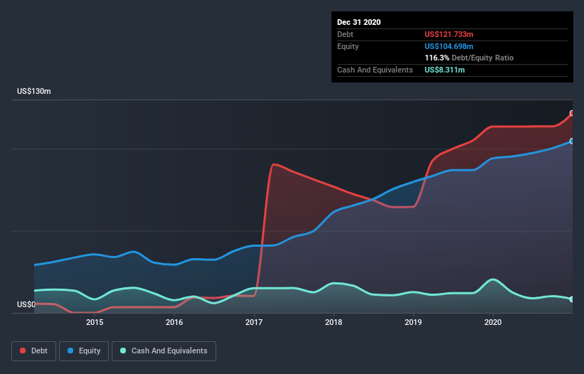The width and height of the screenshot is (584, 374).
Task: Click the Debt label in tooltip
Action: click(x=345, y=34)
